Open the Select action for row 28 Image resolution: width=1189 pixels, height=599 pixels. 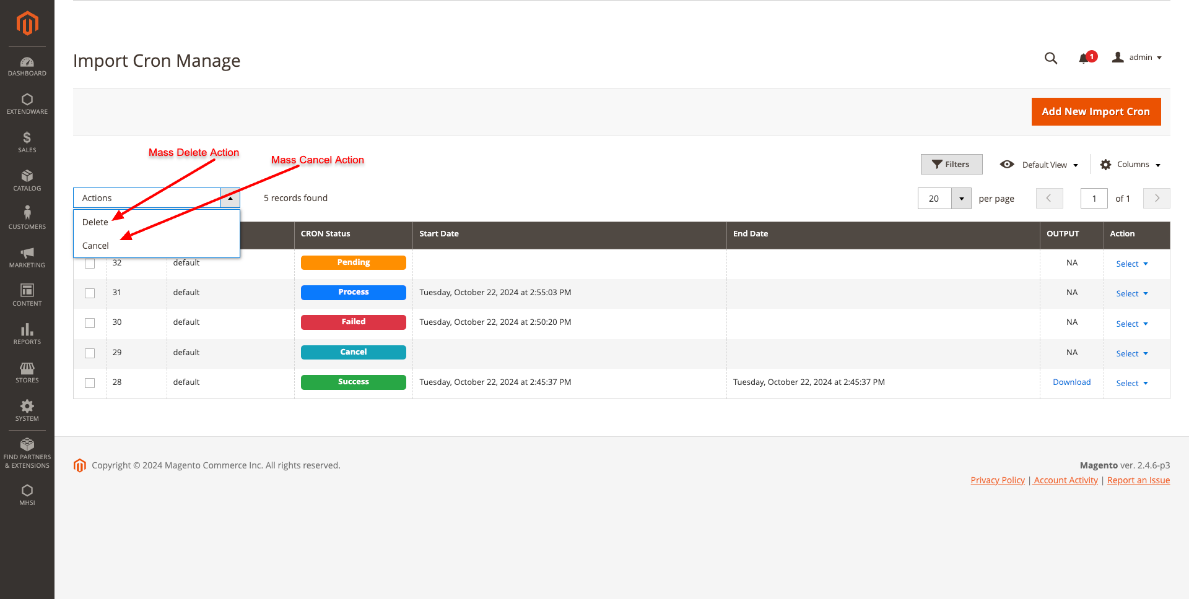[1132, 383]
